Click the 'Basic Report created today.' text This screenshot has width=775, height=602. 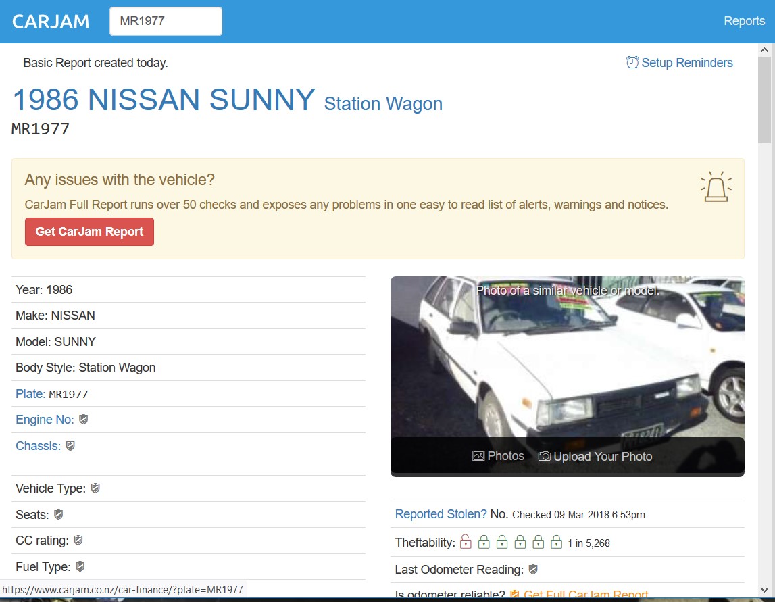(x=95, y=63)
